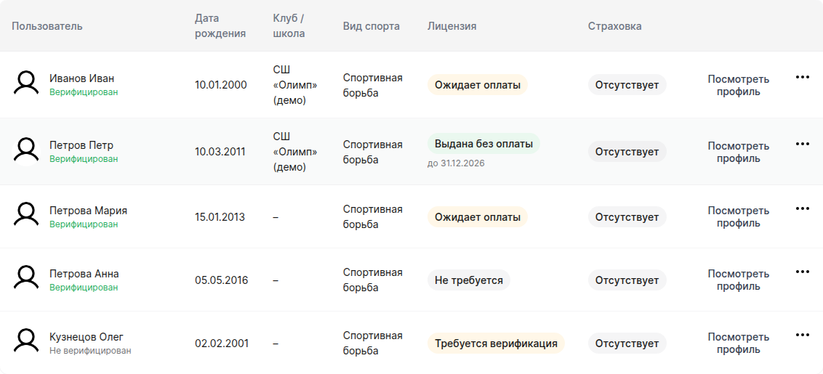
Task: Open Посмотреть профиль for Кузнецов Олег
Action: [x=739, y=343]
